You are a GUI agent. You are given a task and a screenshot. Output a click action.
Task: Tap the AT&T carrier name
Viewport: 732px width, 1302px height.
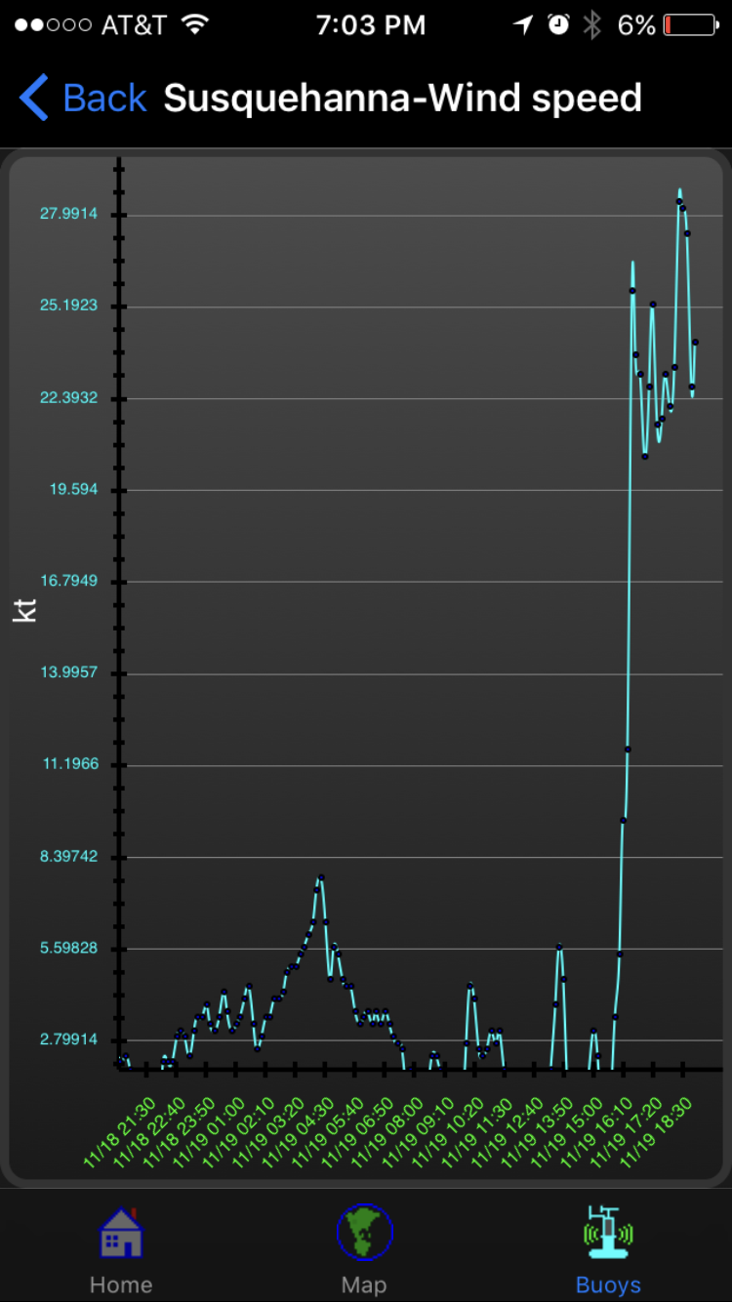(x=134, y=25)
